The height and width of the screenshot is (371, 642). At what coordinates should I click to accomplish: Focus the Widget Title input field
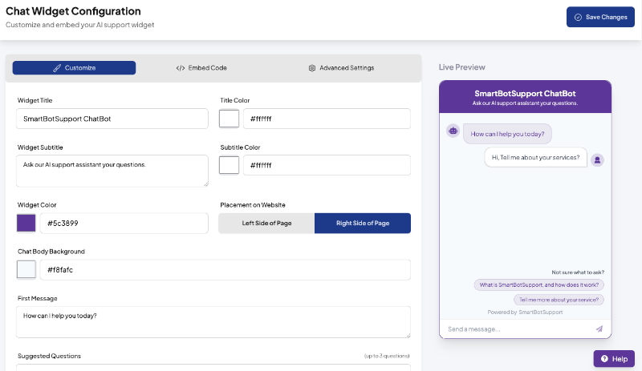pos(112,119)
